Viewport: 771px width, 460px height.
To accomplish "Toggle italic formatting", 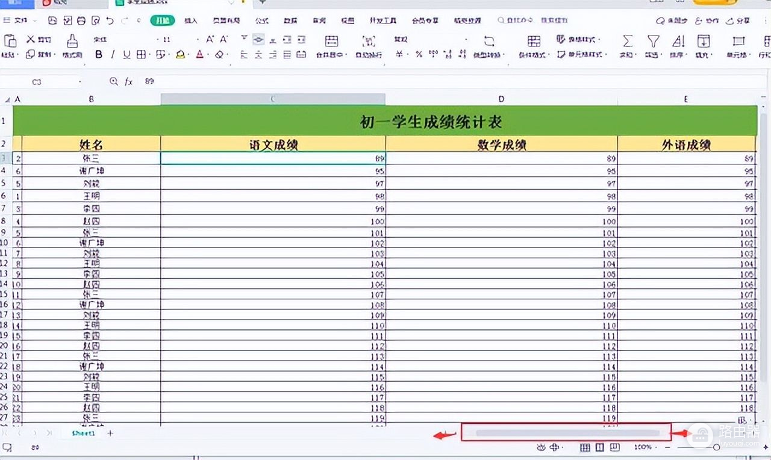I will coord(113,54).
